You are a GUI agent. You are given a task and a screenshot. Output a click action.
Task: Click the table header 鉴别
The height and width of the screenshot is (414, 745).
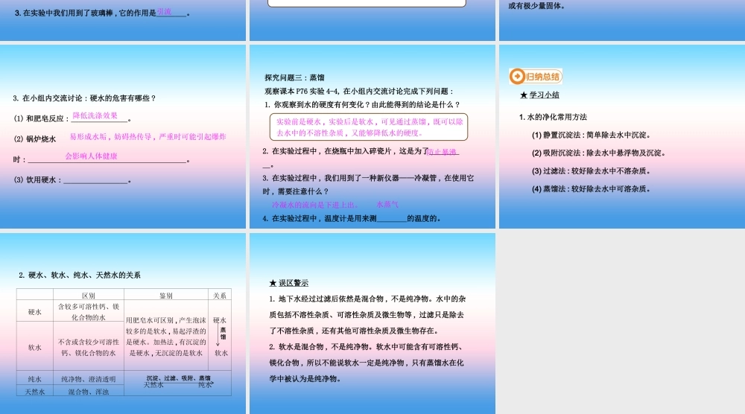click(166, 296)
